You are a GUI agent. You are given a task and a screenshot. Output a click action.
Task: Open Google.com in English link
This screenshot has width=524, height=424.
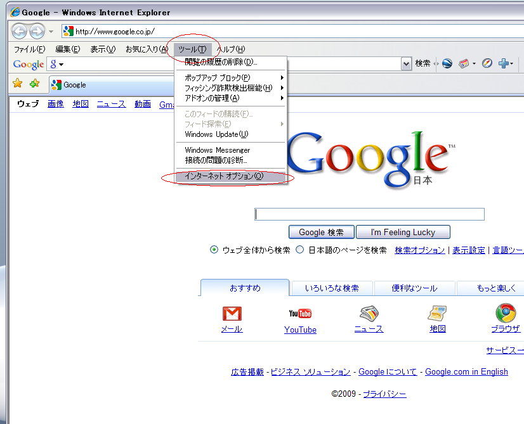[466, 372]
